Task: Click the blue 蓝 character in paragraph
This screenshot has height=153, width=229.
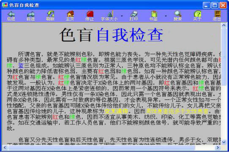Action: [21, 66]
